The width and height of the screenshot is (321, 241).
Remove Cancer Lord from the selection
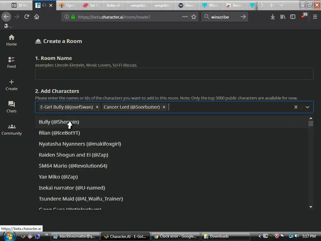pos(164,107)
